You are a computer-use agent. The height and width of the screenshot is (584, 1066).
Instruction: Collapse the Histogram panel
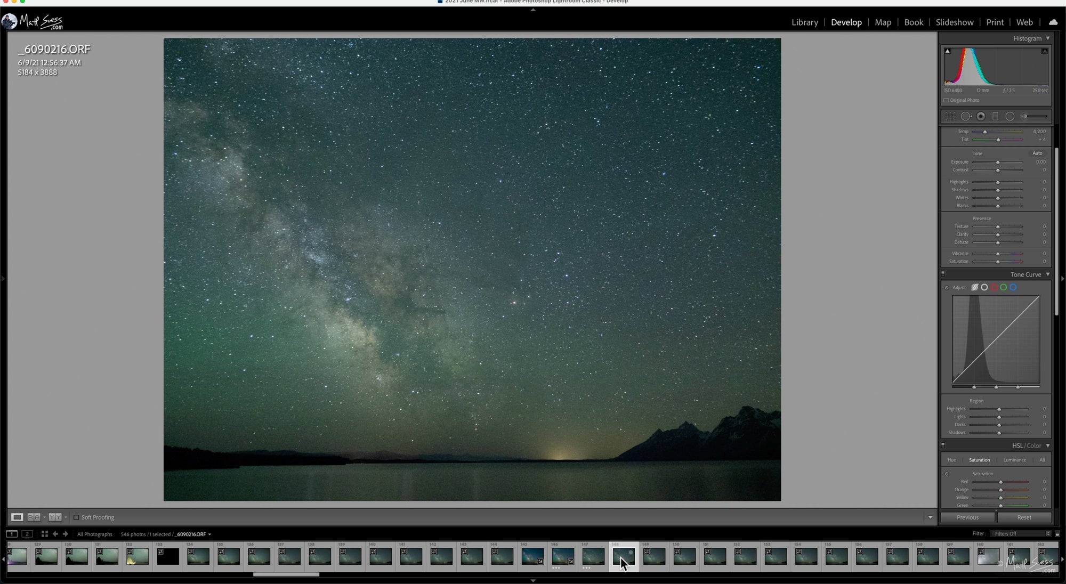(x=1047, y=38)
